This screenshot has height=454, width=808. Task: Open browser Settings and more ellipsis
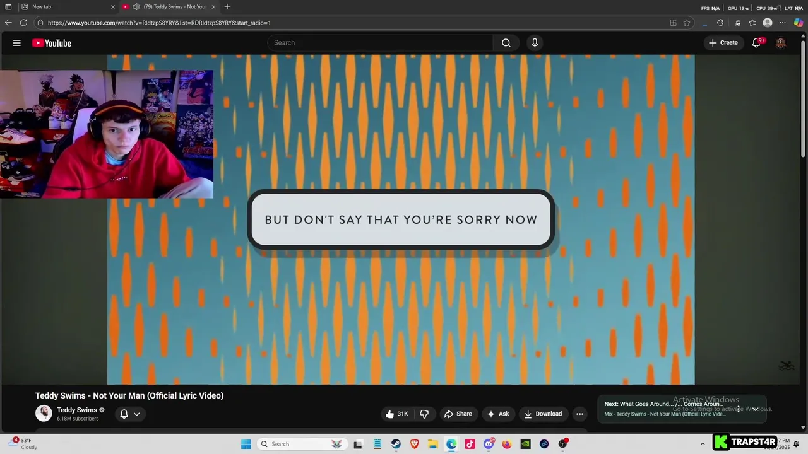(783, 23)
